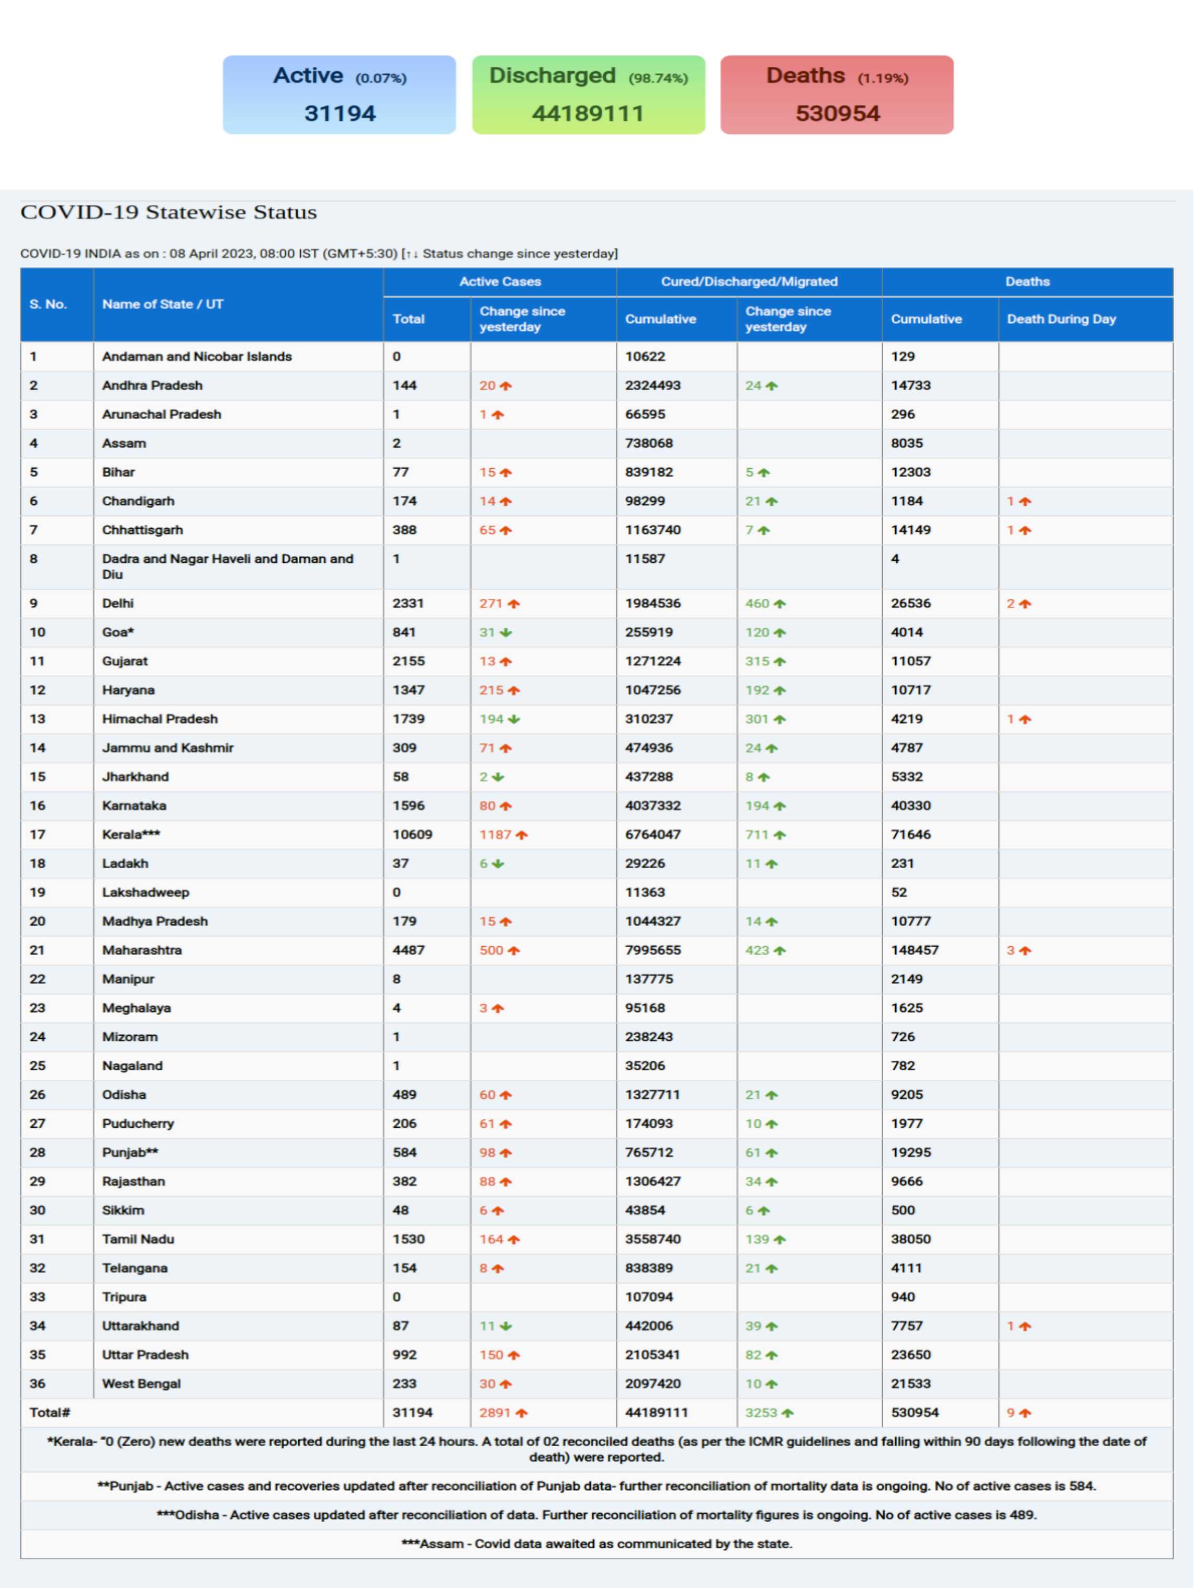The image size is (1194, 1588).
Task: Click the Death During Day column header
Action: [x=1061, y=319]
